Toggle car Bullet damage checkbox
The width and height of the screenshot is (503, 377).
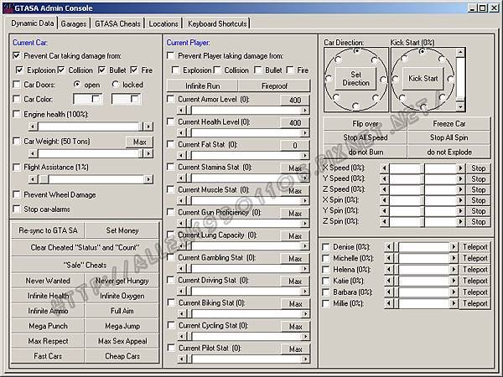[101, 70]
